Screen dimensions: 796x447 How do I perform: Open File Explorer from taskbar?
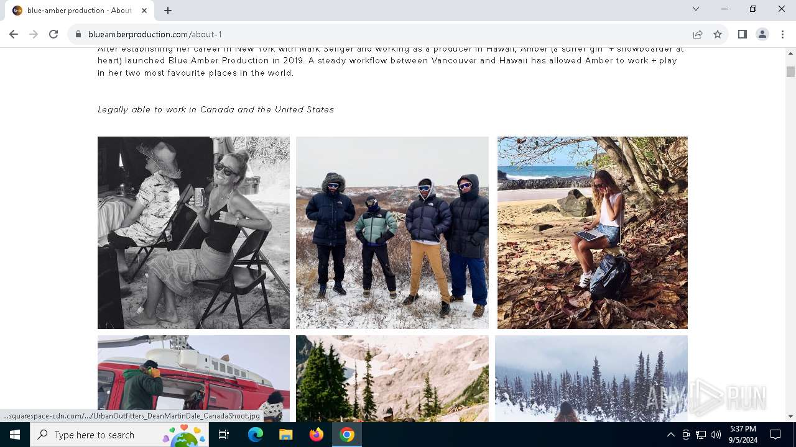[285, 435]
